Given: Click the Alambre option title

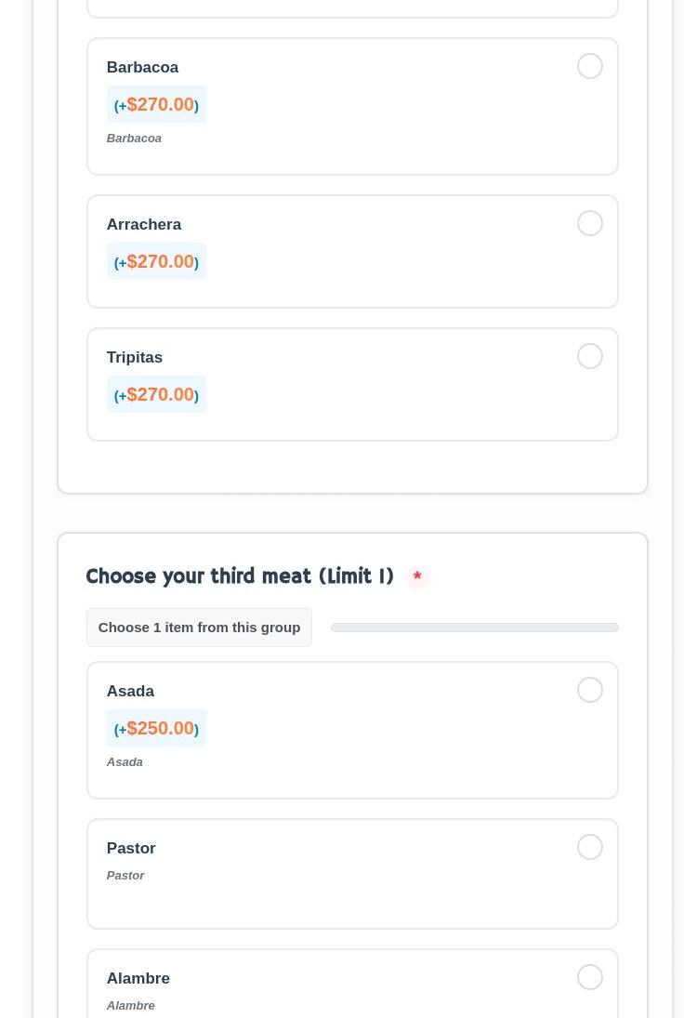Looking at the screenshot, I should pyautogui.click(x=138, y=978).
